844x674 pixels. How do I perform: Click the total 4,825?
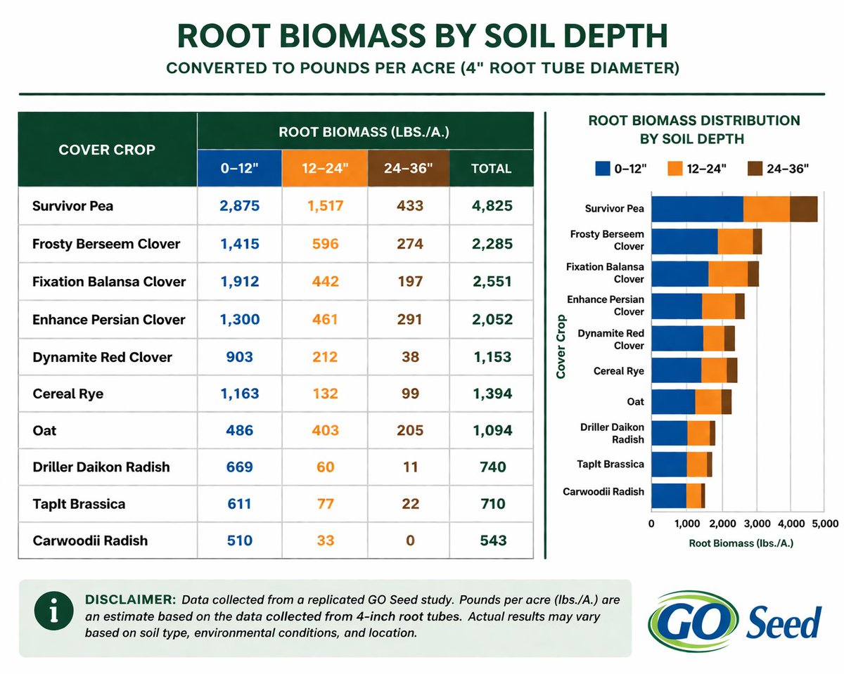click(492, 207)
